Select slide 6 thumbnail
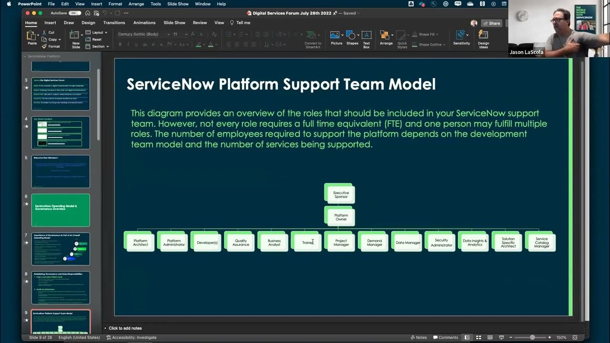Screen dimensions: 610x343 [61, 210]
